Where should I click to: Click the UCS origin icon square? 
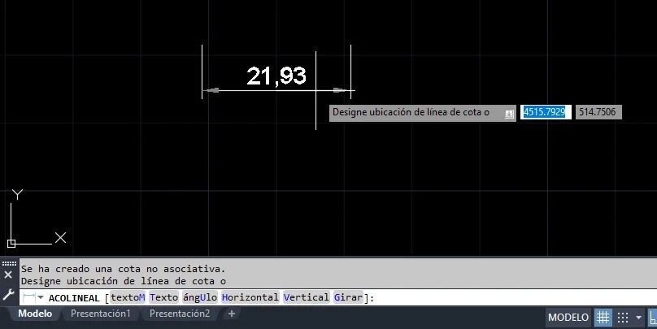(11, 243)
